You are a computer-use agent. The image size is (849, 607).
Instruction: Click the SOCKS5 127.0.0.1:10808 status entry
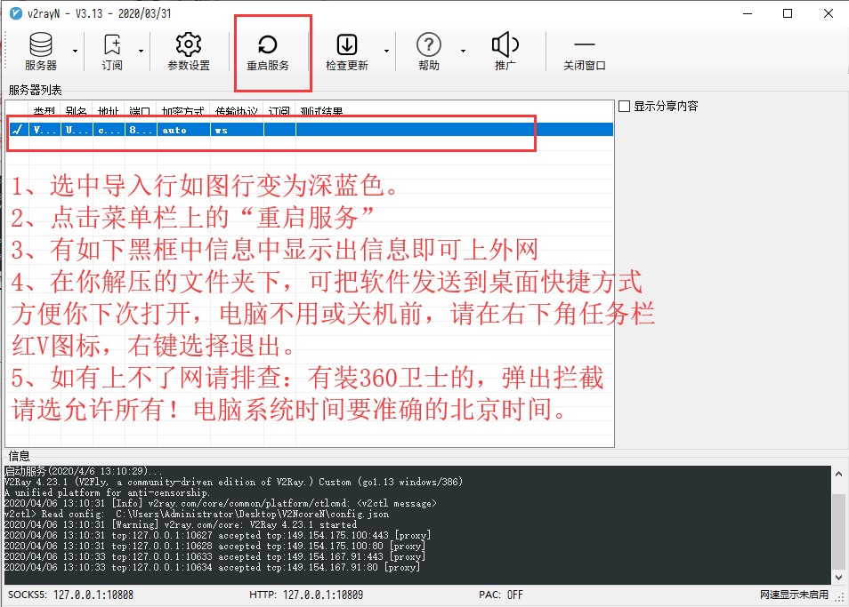click(x=70, y=595)
